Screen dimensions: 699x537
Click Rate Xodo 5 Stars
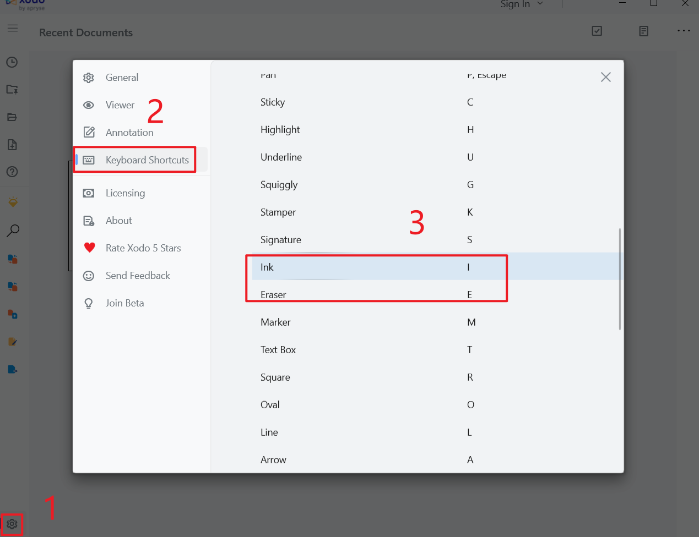coord(140,248)
